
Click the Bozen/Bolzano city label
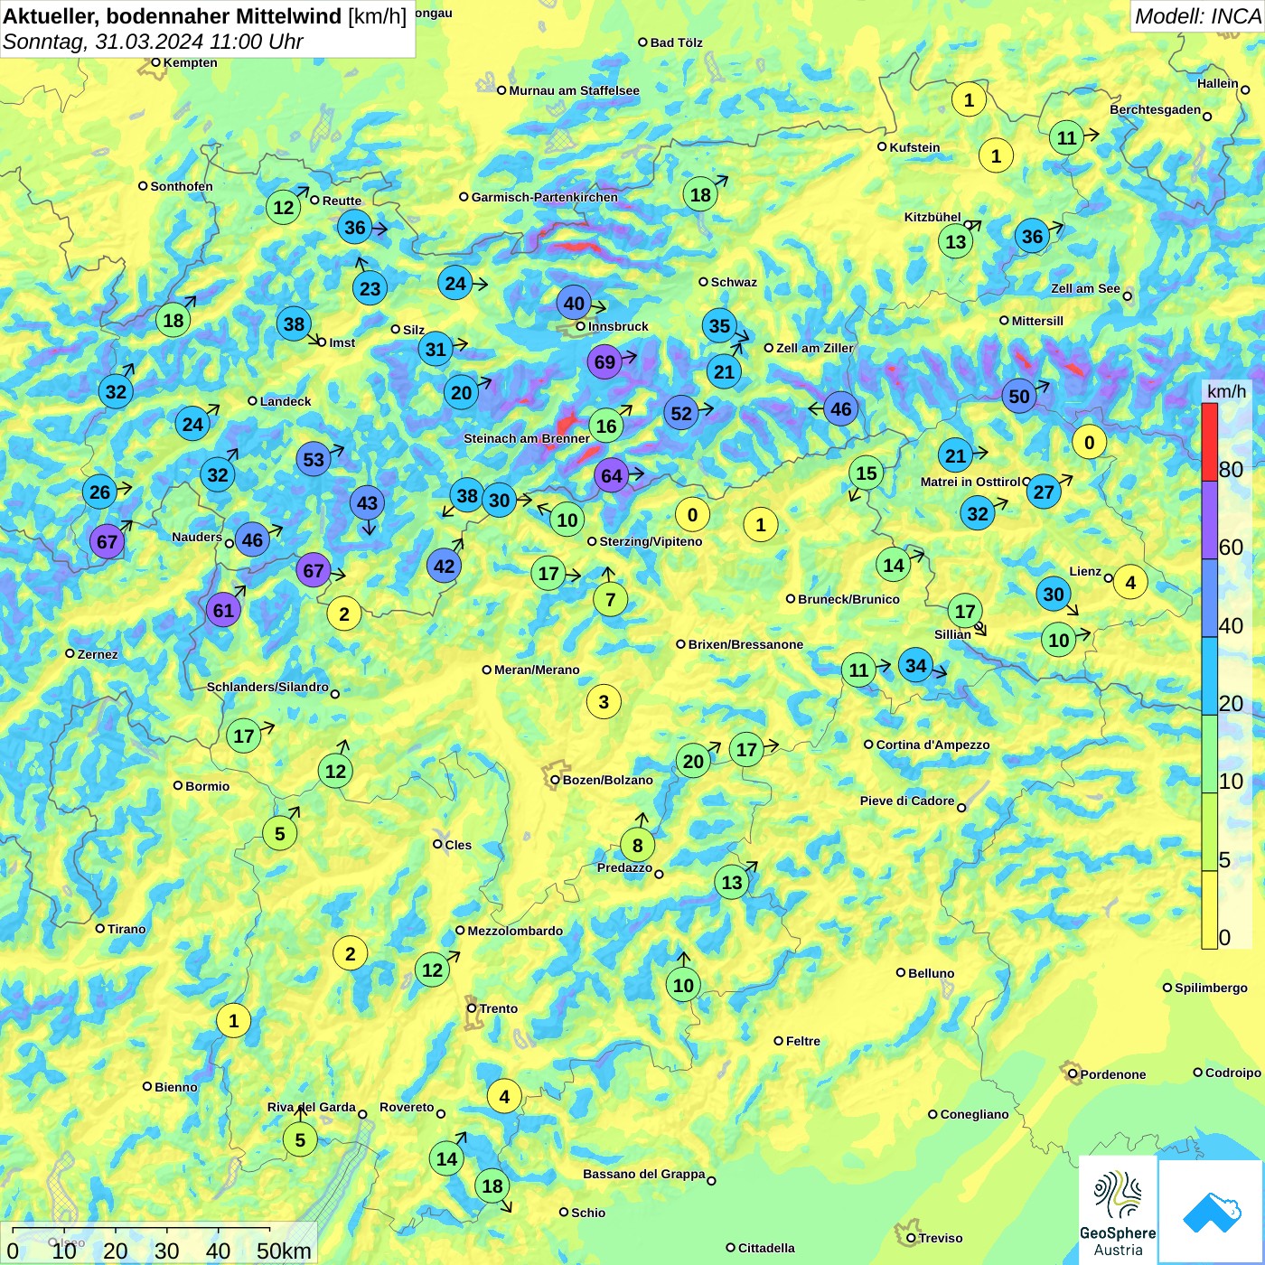click(x=607, y=780)
